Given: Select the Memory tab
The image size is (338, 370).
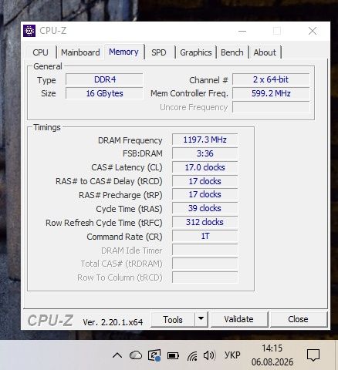Looking at the screenshot, I should (x=123, y=52).
